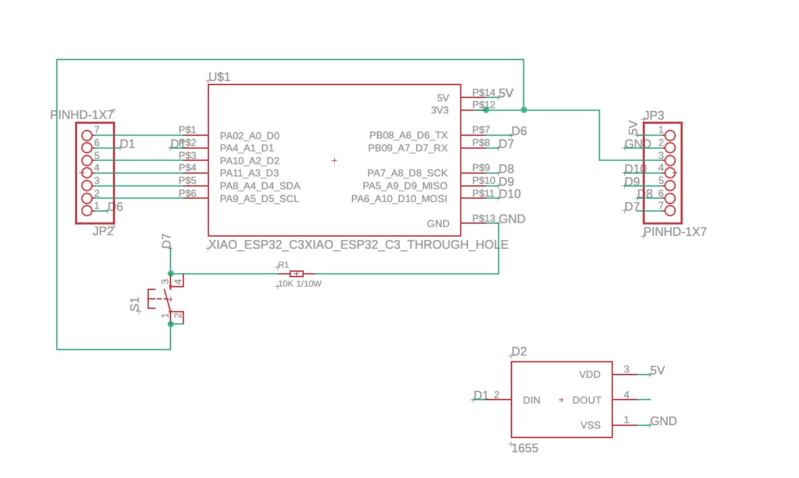The height and width of the screenshot is (478, 799).
Task: Click the D6 net label at JP2 pin 1
Action: tap(115, 207)
